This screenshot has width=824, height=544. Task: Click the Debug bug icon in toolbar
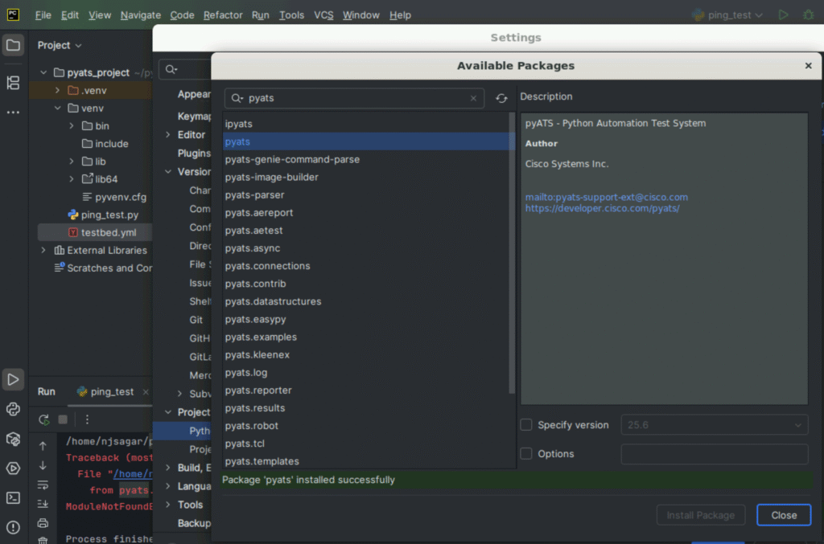(x=808, y=14)
